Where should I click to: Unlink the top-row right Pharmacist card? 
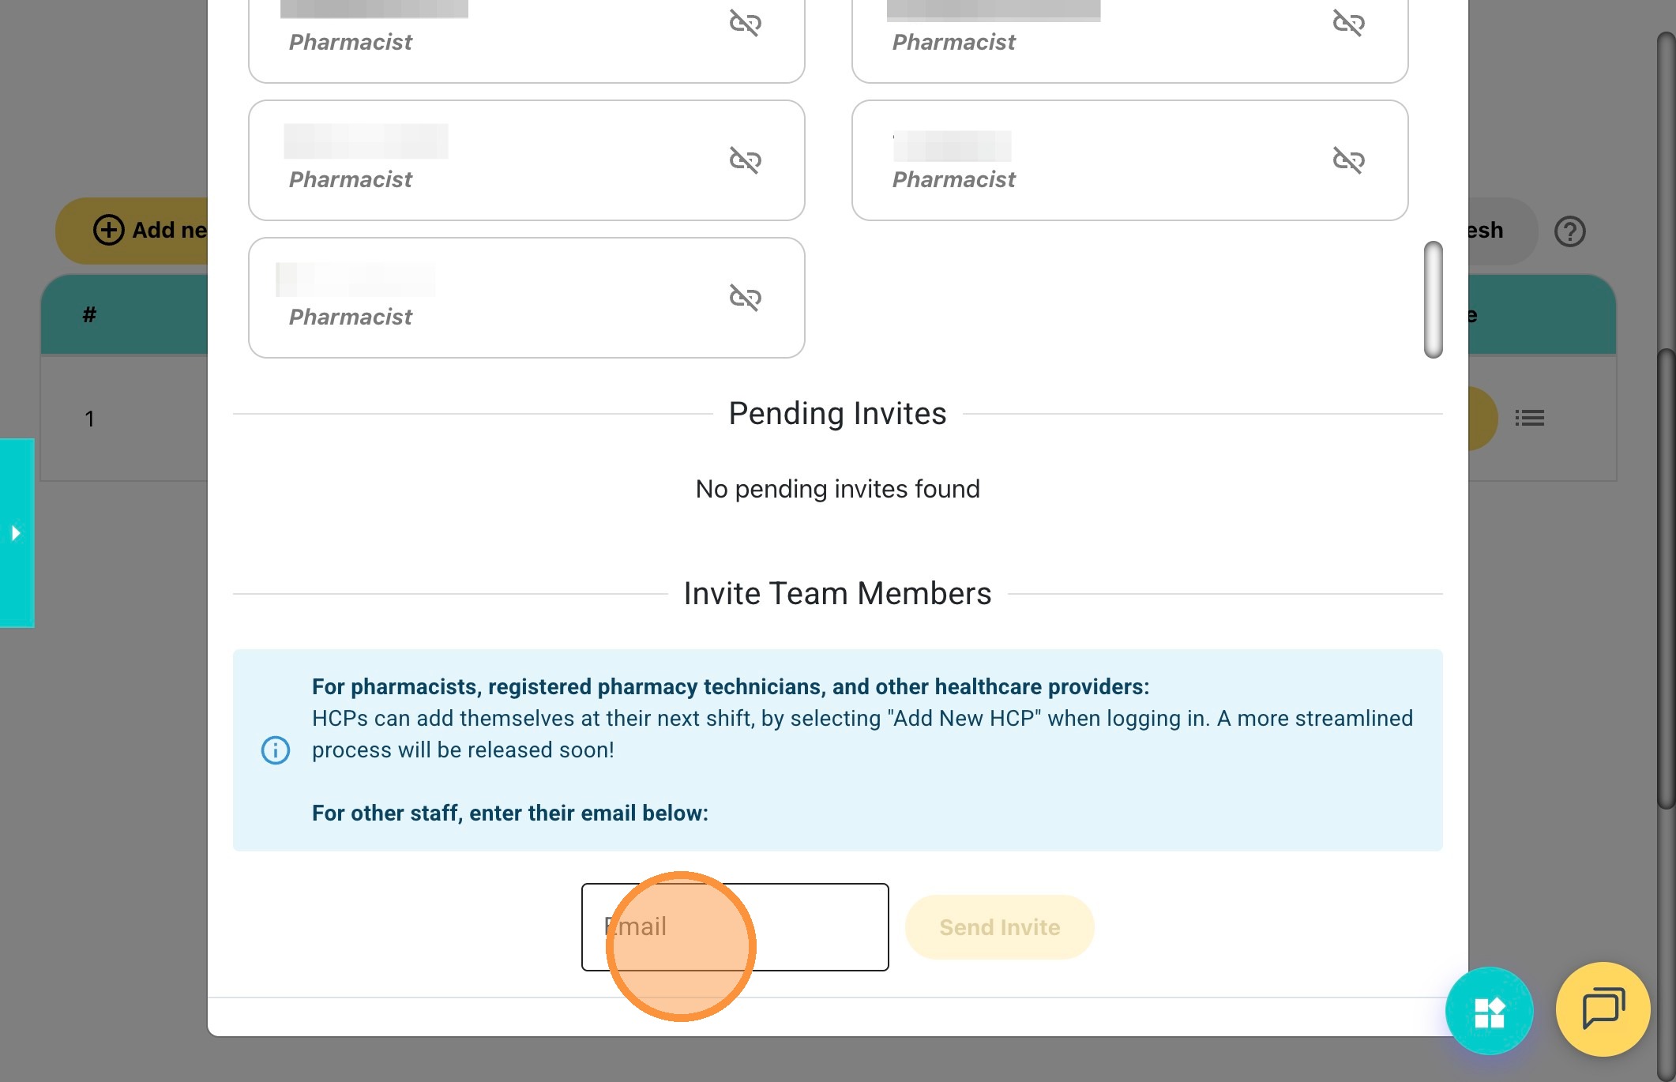(1348, 23)
